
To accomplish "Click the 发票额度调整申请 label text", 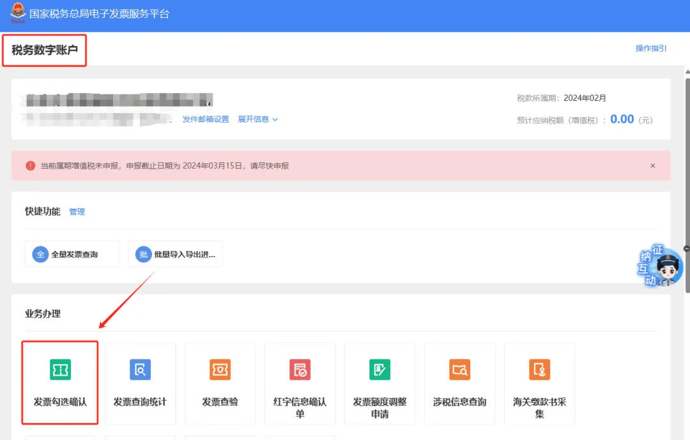I will 379,408.
